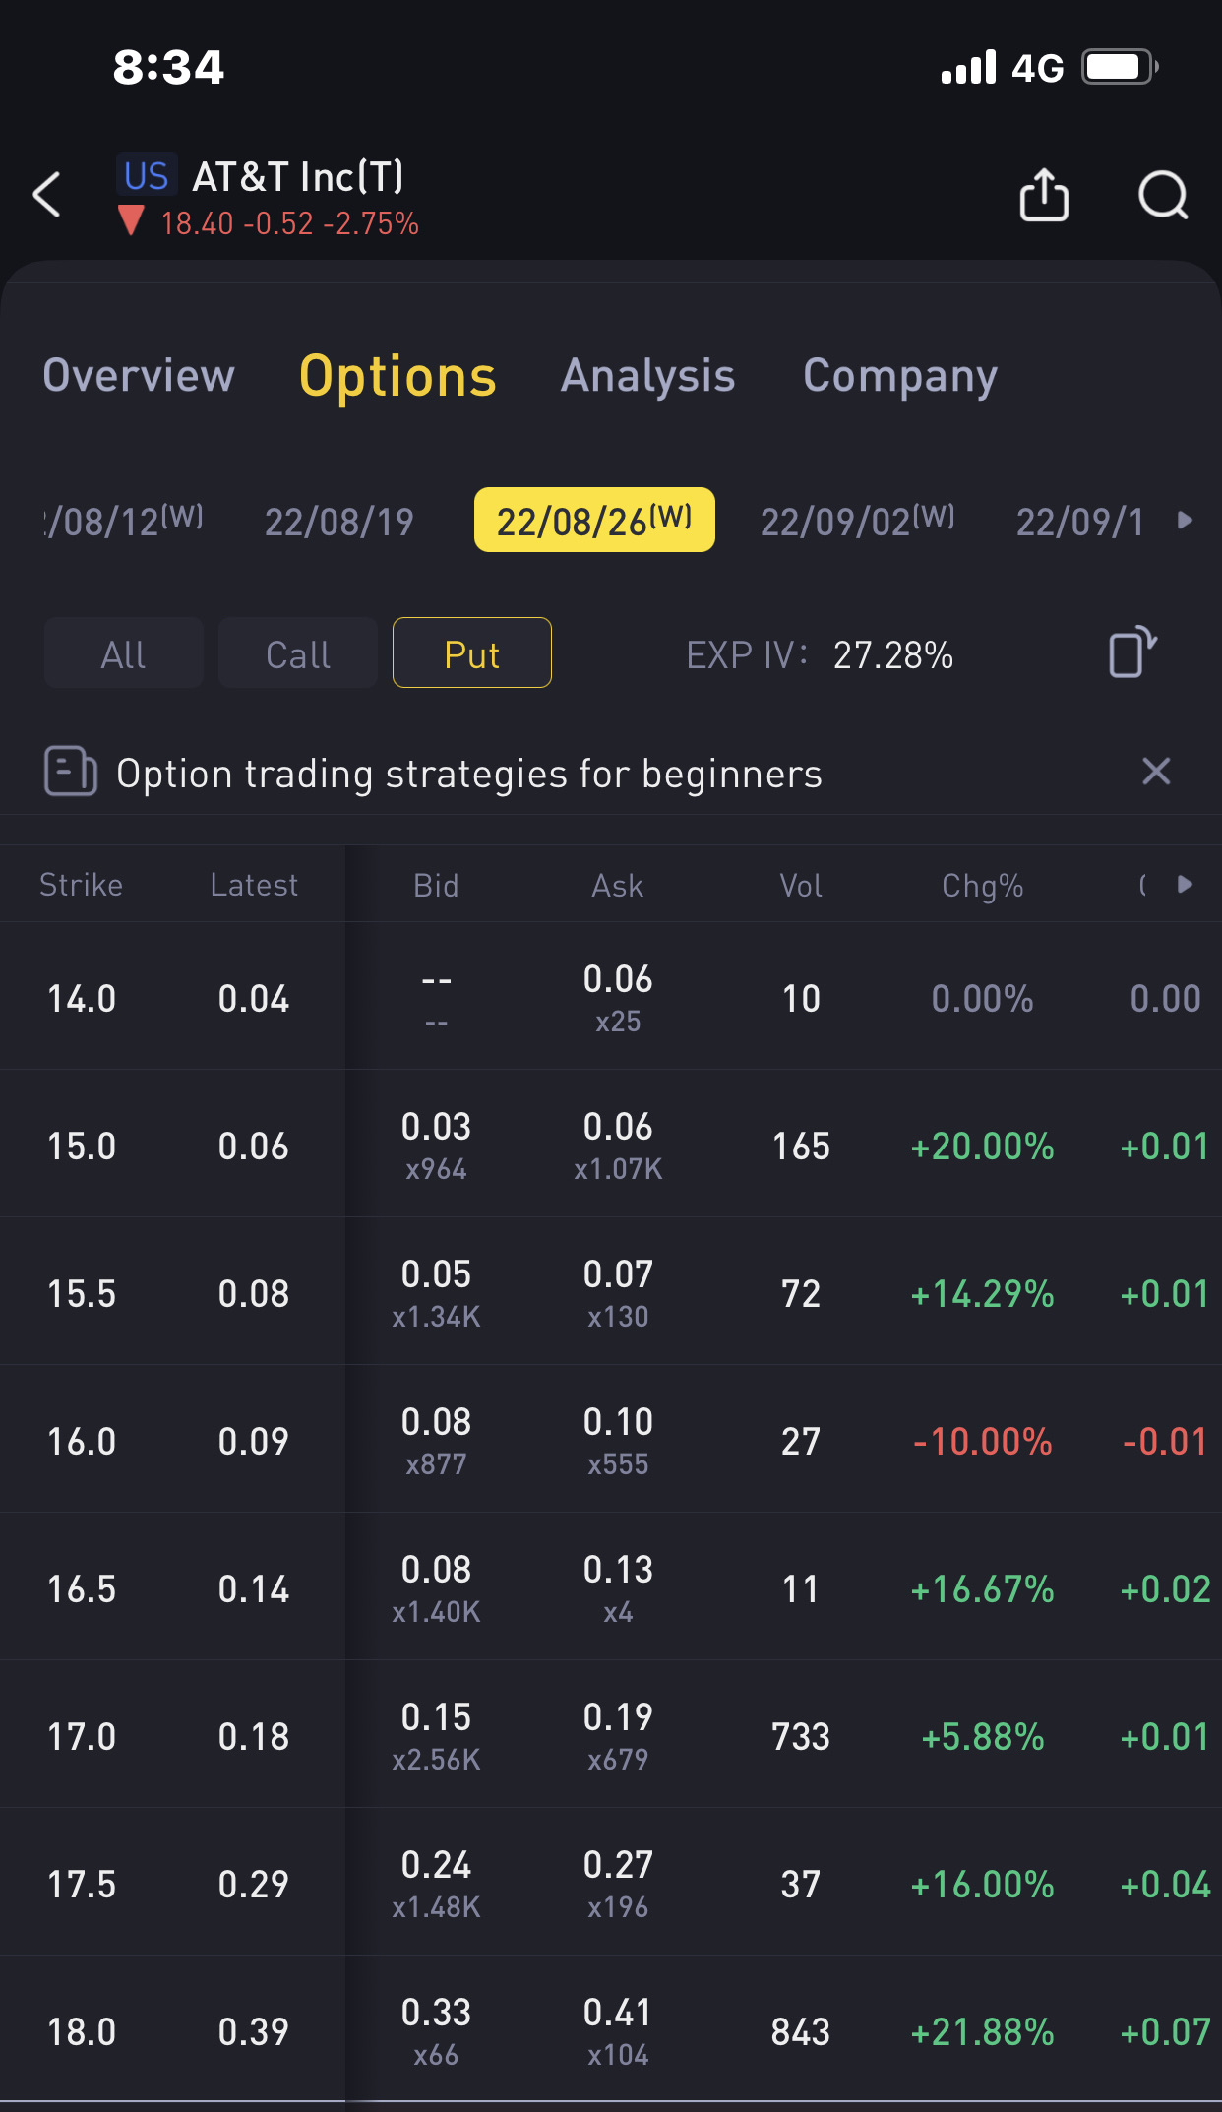Open the Analysis tab
1222x2112 pixels.
(647, 376)
